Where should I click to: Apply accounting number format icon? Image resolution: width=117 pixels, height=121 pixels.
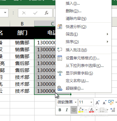coord(111,102)
